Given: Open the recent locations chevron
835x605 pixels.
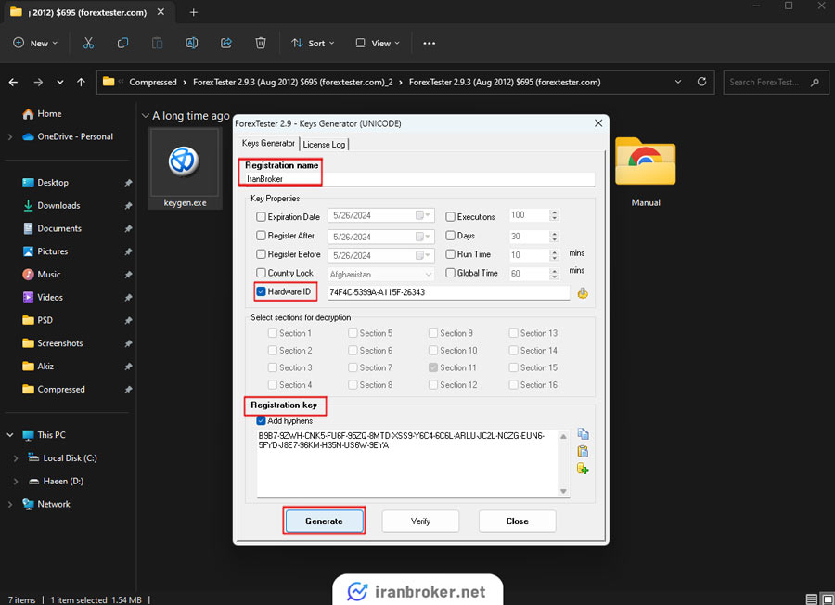Looking at the screenshot, I should click(x=60, y=82).
